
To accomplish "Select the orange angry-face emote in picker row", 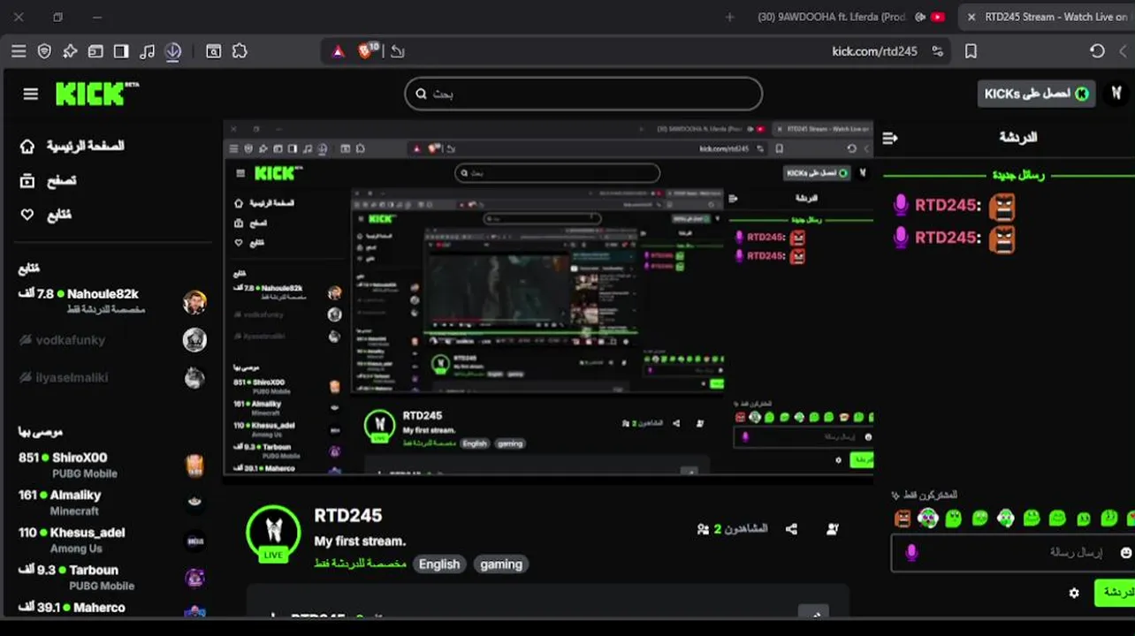I will click(x=903, y=519).
